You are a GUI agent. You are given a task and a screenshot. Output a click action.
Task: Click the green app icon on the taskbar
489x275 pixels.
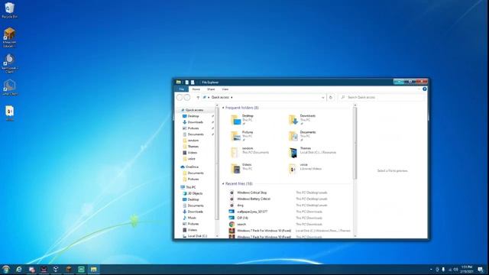[x=81, y=269]
